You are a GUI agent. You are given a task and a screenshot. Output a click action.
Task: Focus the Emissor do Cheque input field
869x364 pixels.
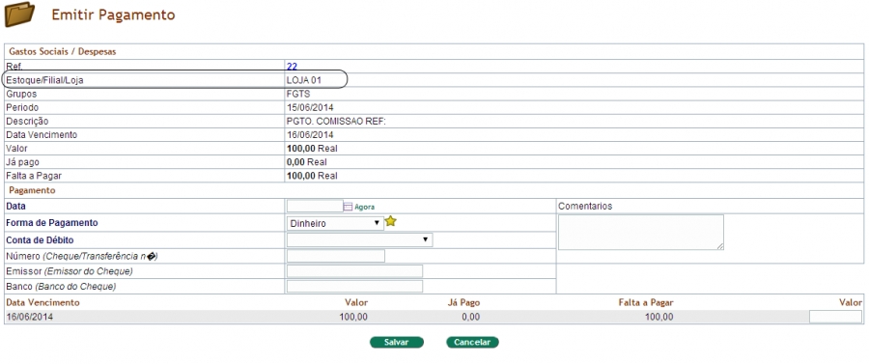(x=354, y=271)
